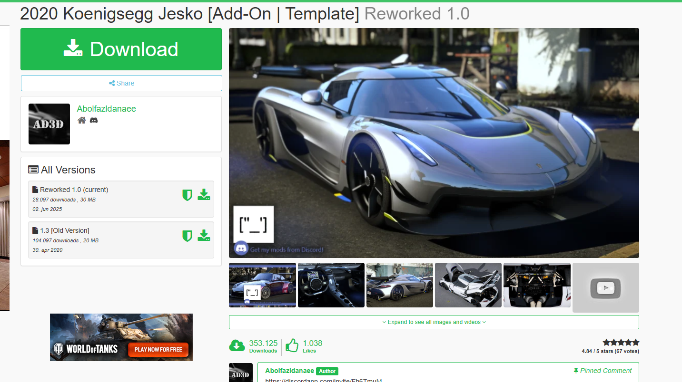Expand to see all images and videos
The height and width of the screenshot is (382, 682).
(x=434, y=322)
